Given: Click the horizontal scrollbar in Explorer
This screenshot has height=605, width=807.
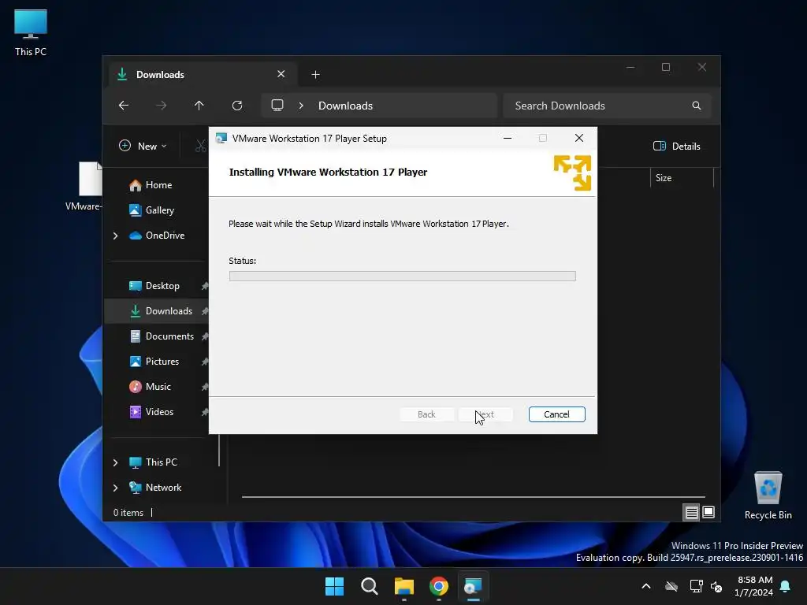Looking at the screenshot, I should (473, 497).
